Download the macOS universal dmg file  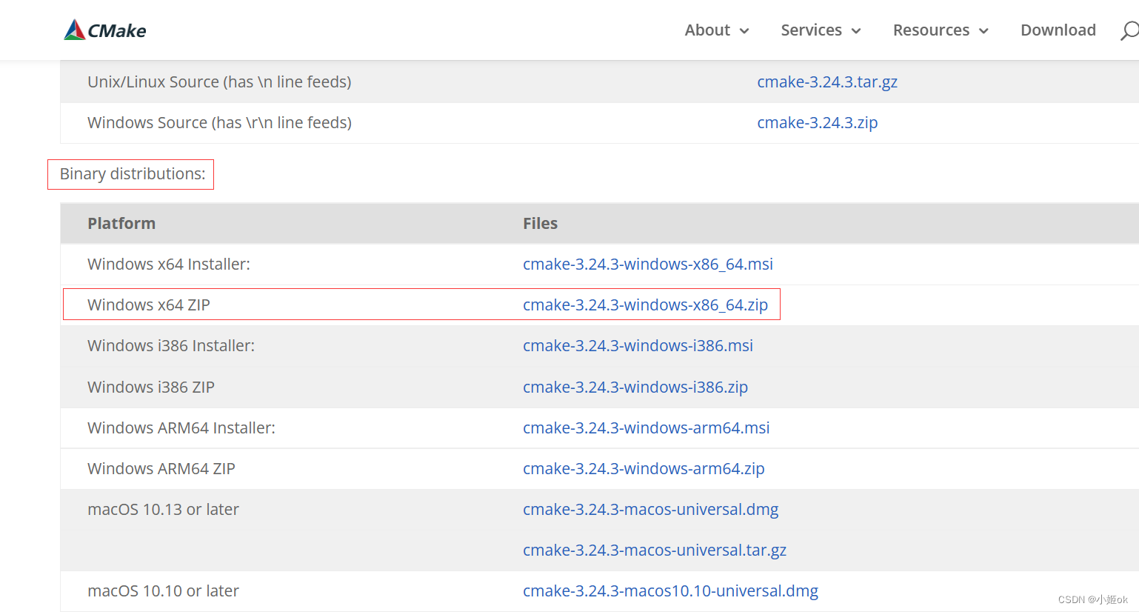tap(650, 509)
